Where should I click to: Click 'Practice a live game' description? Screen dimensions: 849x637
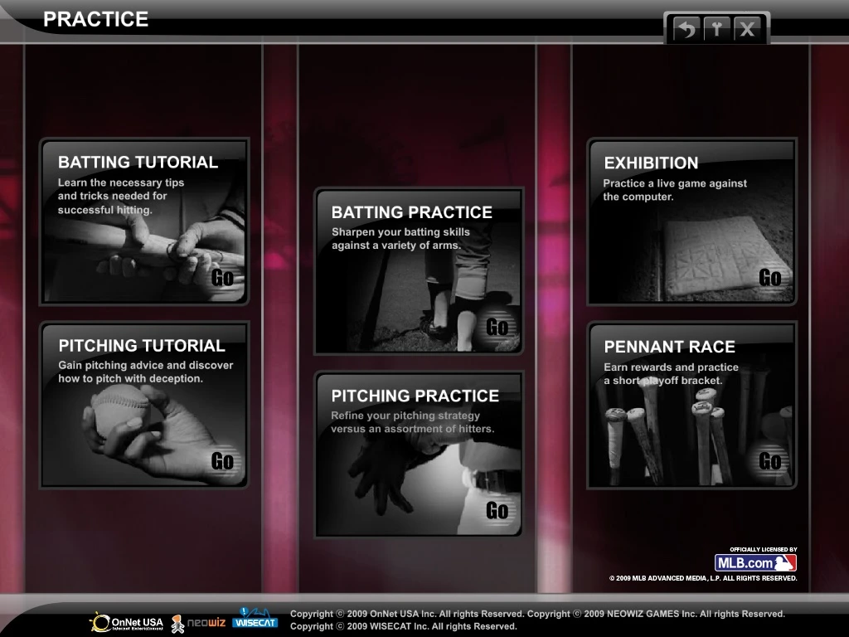point(675,190)
